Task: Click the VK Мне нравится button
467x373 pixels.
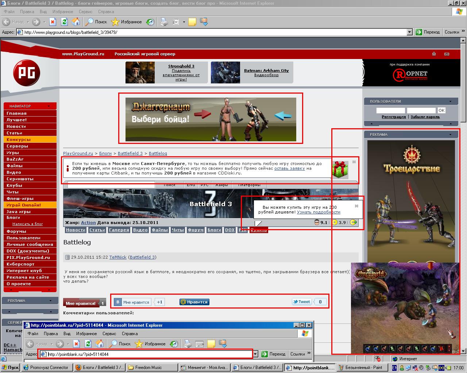Action: coord(132,302)
